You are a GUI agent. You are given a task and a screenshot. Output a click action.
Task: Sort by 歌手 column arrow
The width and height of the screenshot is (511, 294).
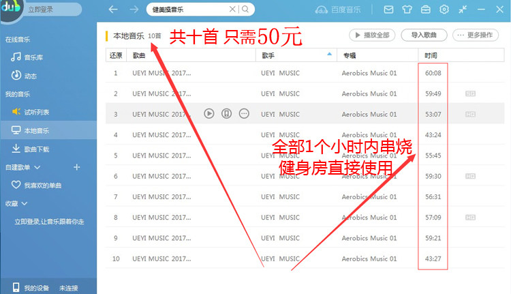(330, 54)
